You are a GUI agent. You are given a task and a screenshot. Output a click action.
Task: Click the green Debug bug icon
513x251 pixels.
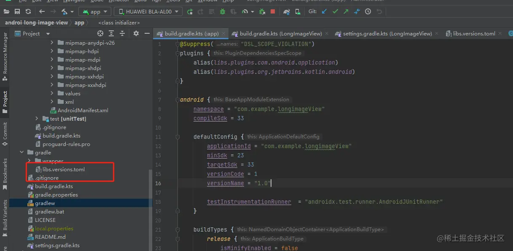click(223, 12)
